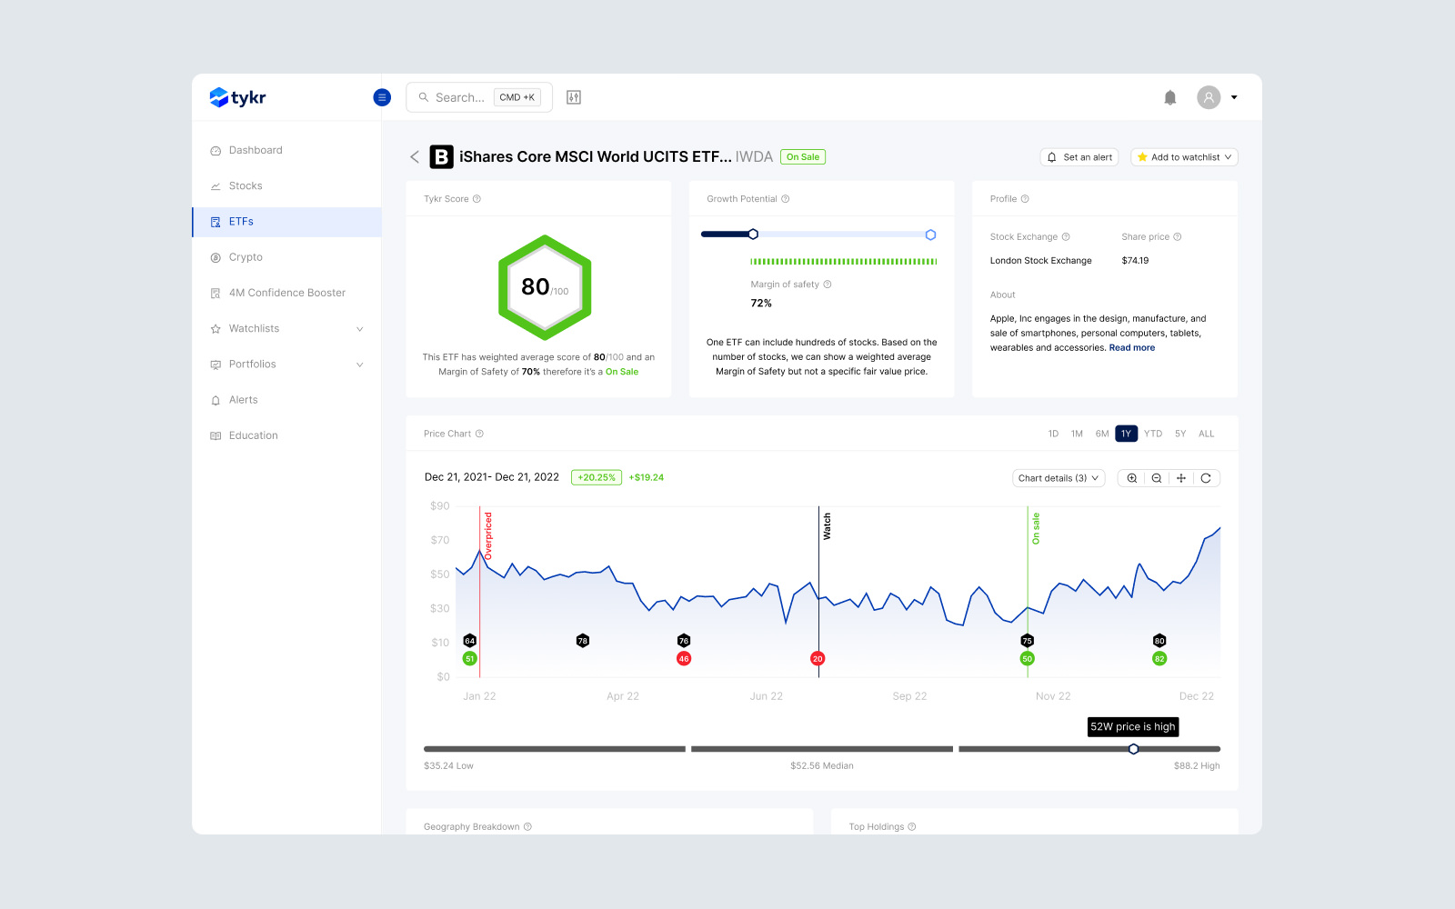Viewport: 1455px width, 909px height.
Task: Click the $52.56 Median label
Action: 822,766
